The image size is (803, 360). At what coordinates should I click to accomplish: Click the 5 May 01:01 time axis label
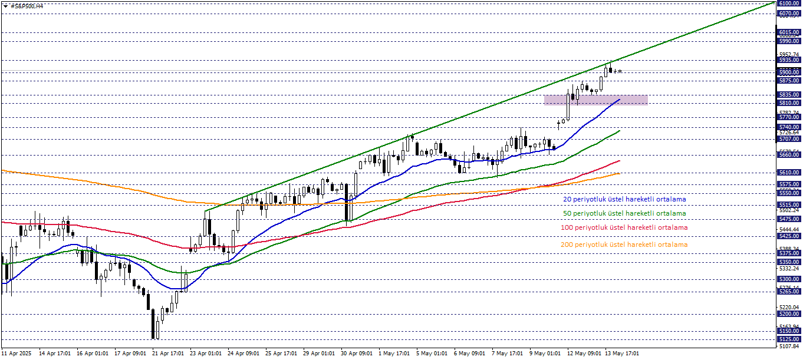(x=433, y=354)
